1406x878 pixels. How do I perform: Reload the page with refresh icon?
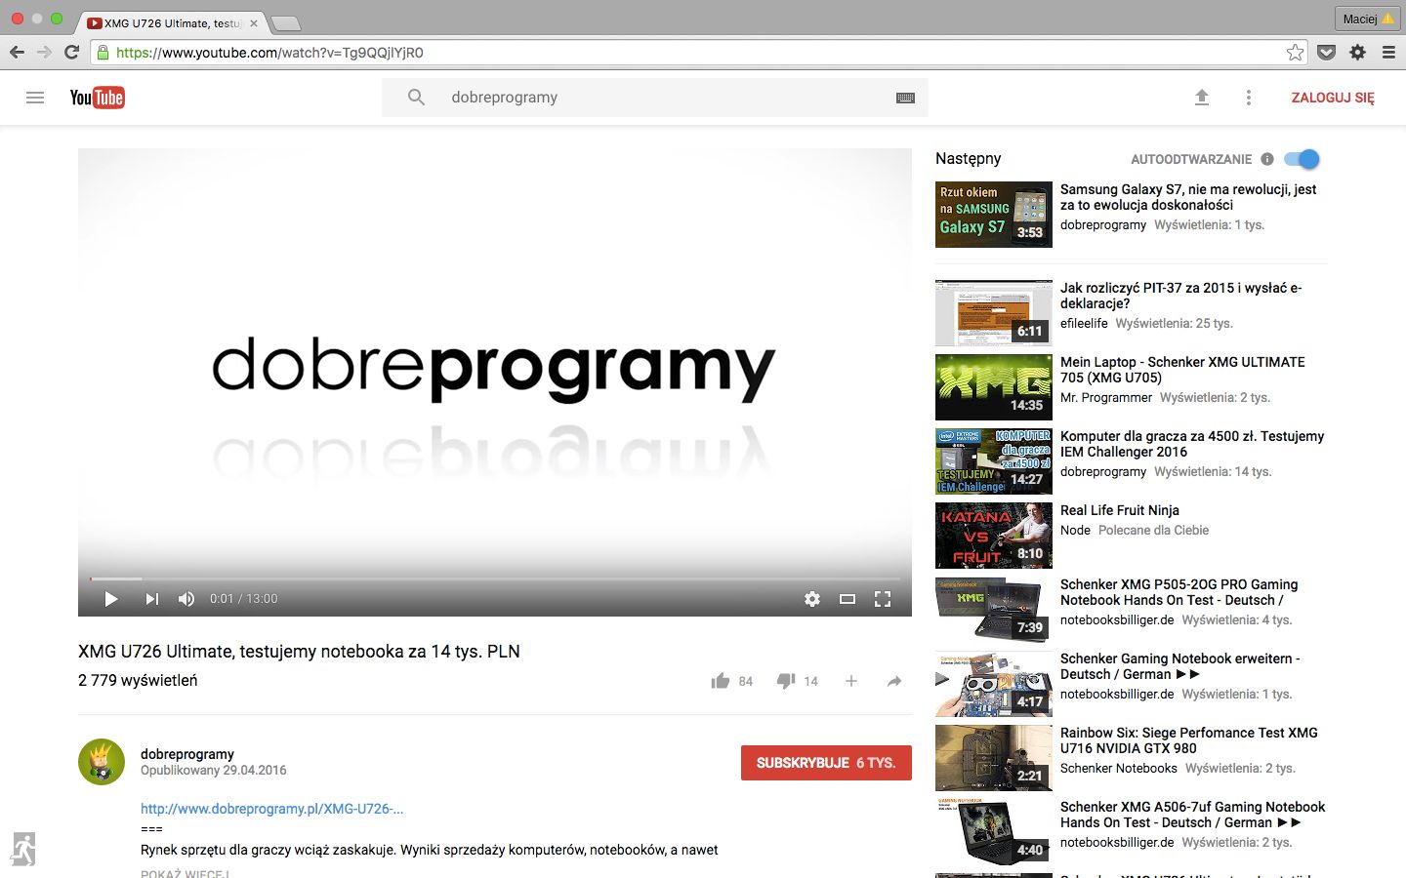(x=71, y=52)
